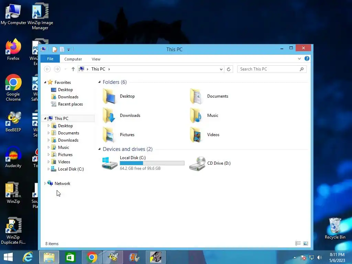Click the File Explorer taskbar button
Viewport: 352px width, 264px height.
pos(49,257)
